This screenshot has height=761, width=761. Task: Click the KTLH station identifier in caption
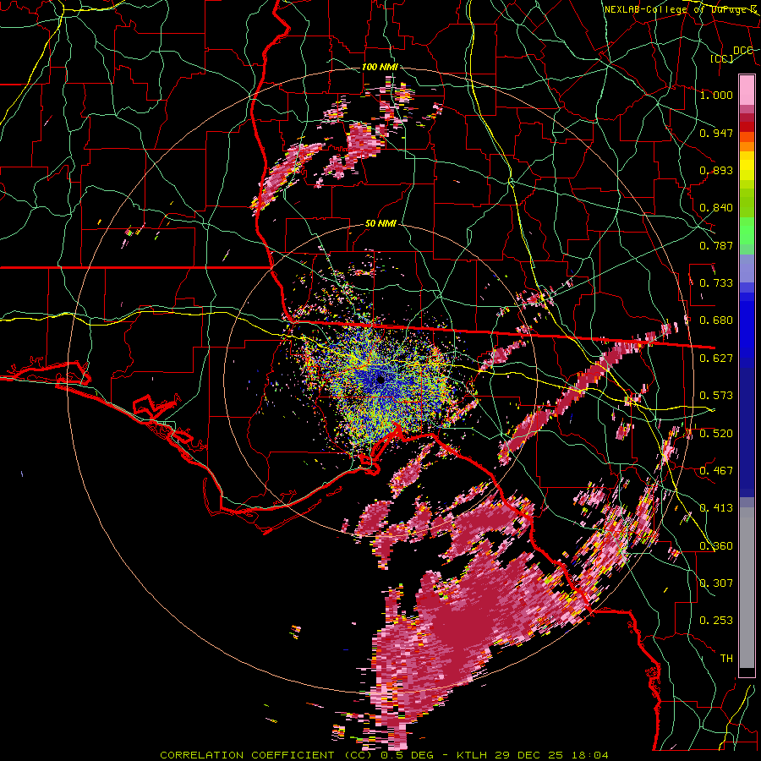[471, 755]
